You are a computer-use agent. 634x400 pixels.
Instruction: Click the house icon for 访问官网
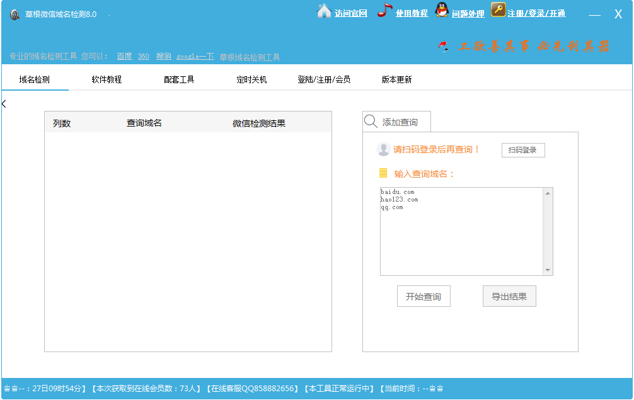click(323, 12)
